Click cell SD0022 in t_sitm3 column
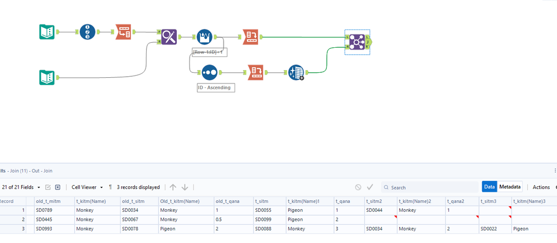Image resolution: width=557 pixels, height=243 pixels. coord(495,229)
